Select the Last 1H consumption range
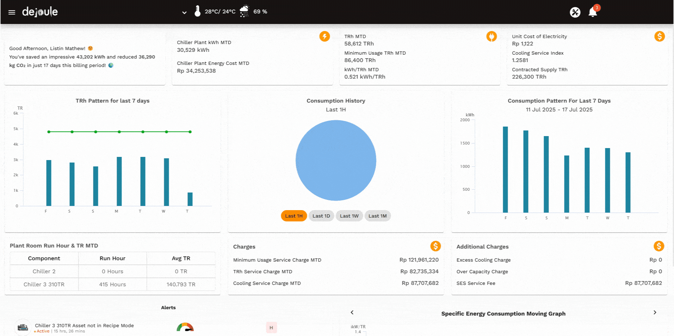 (x=293, y=216)
